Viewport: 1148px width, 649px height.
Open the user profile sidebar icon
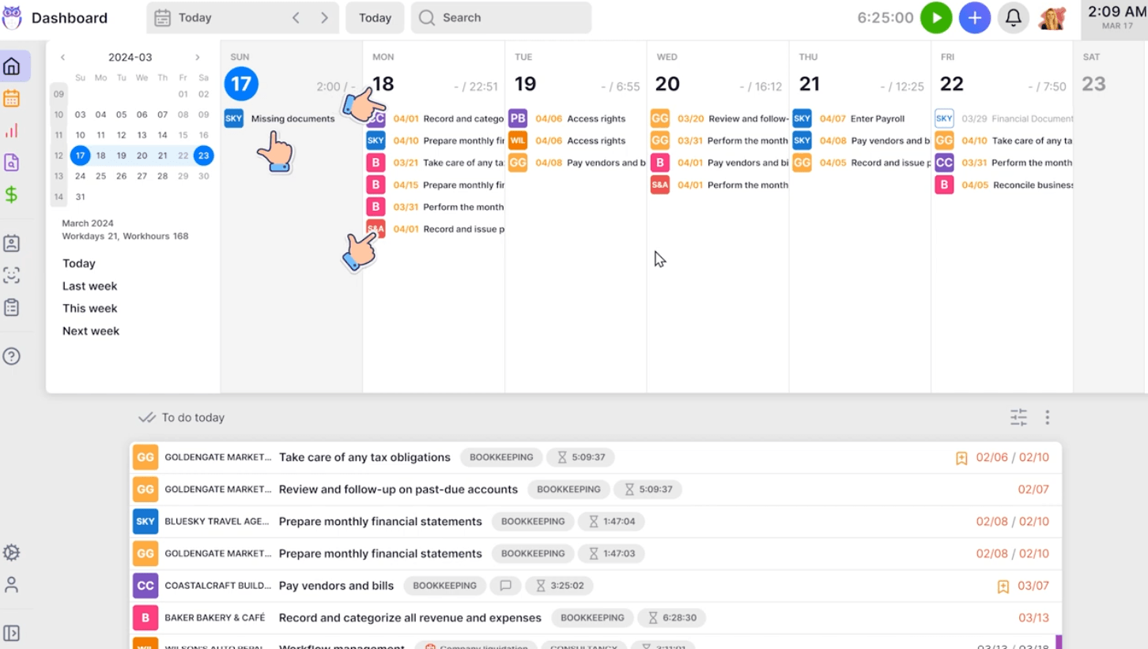(x=12, y=585)
